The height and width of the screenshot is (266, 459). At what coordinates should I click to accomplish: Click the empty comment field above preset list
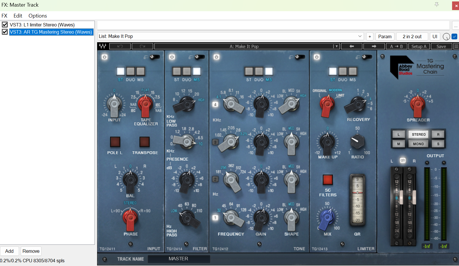(x=273, y=25)
